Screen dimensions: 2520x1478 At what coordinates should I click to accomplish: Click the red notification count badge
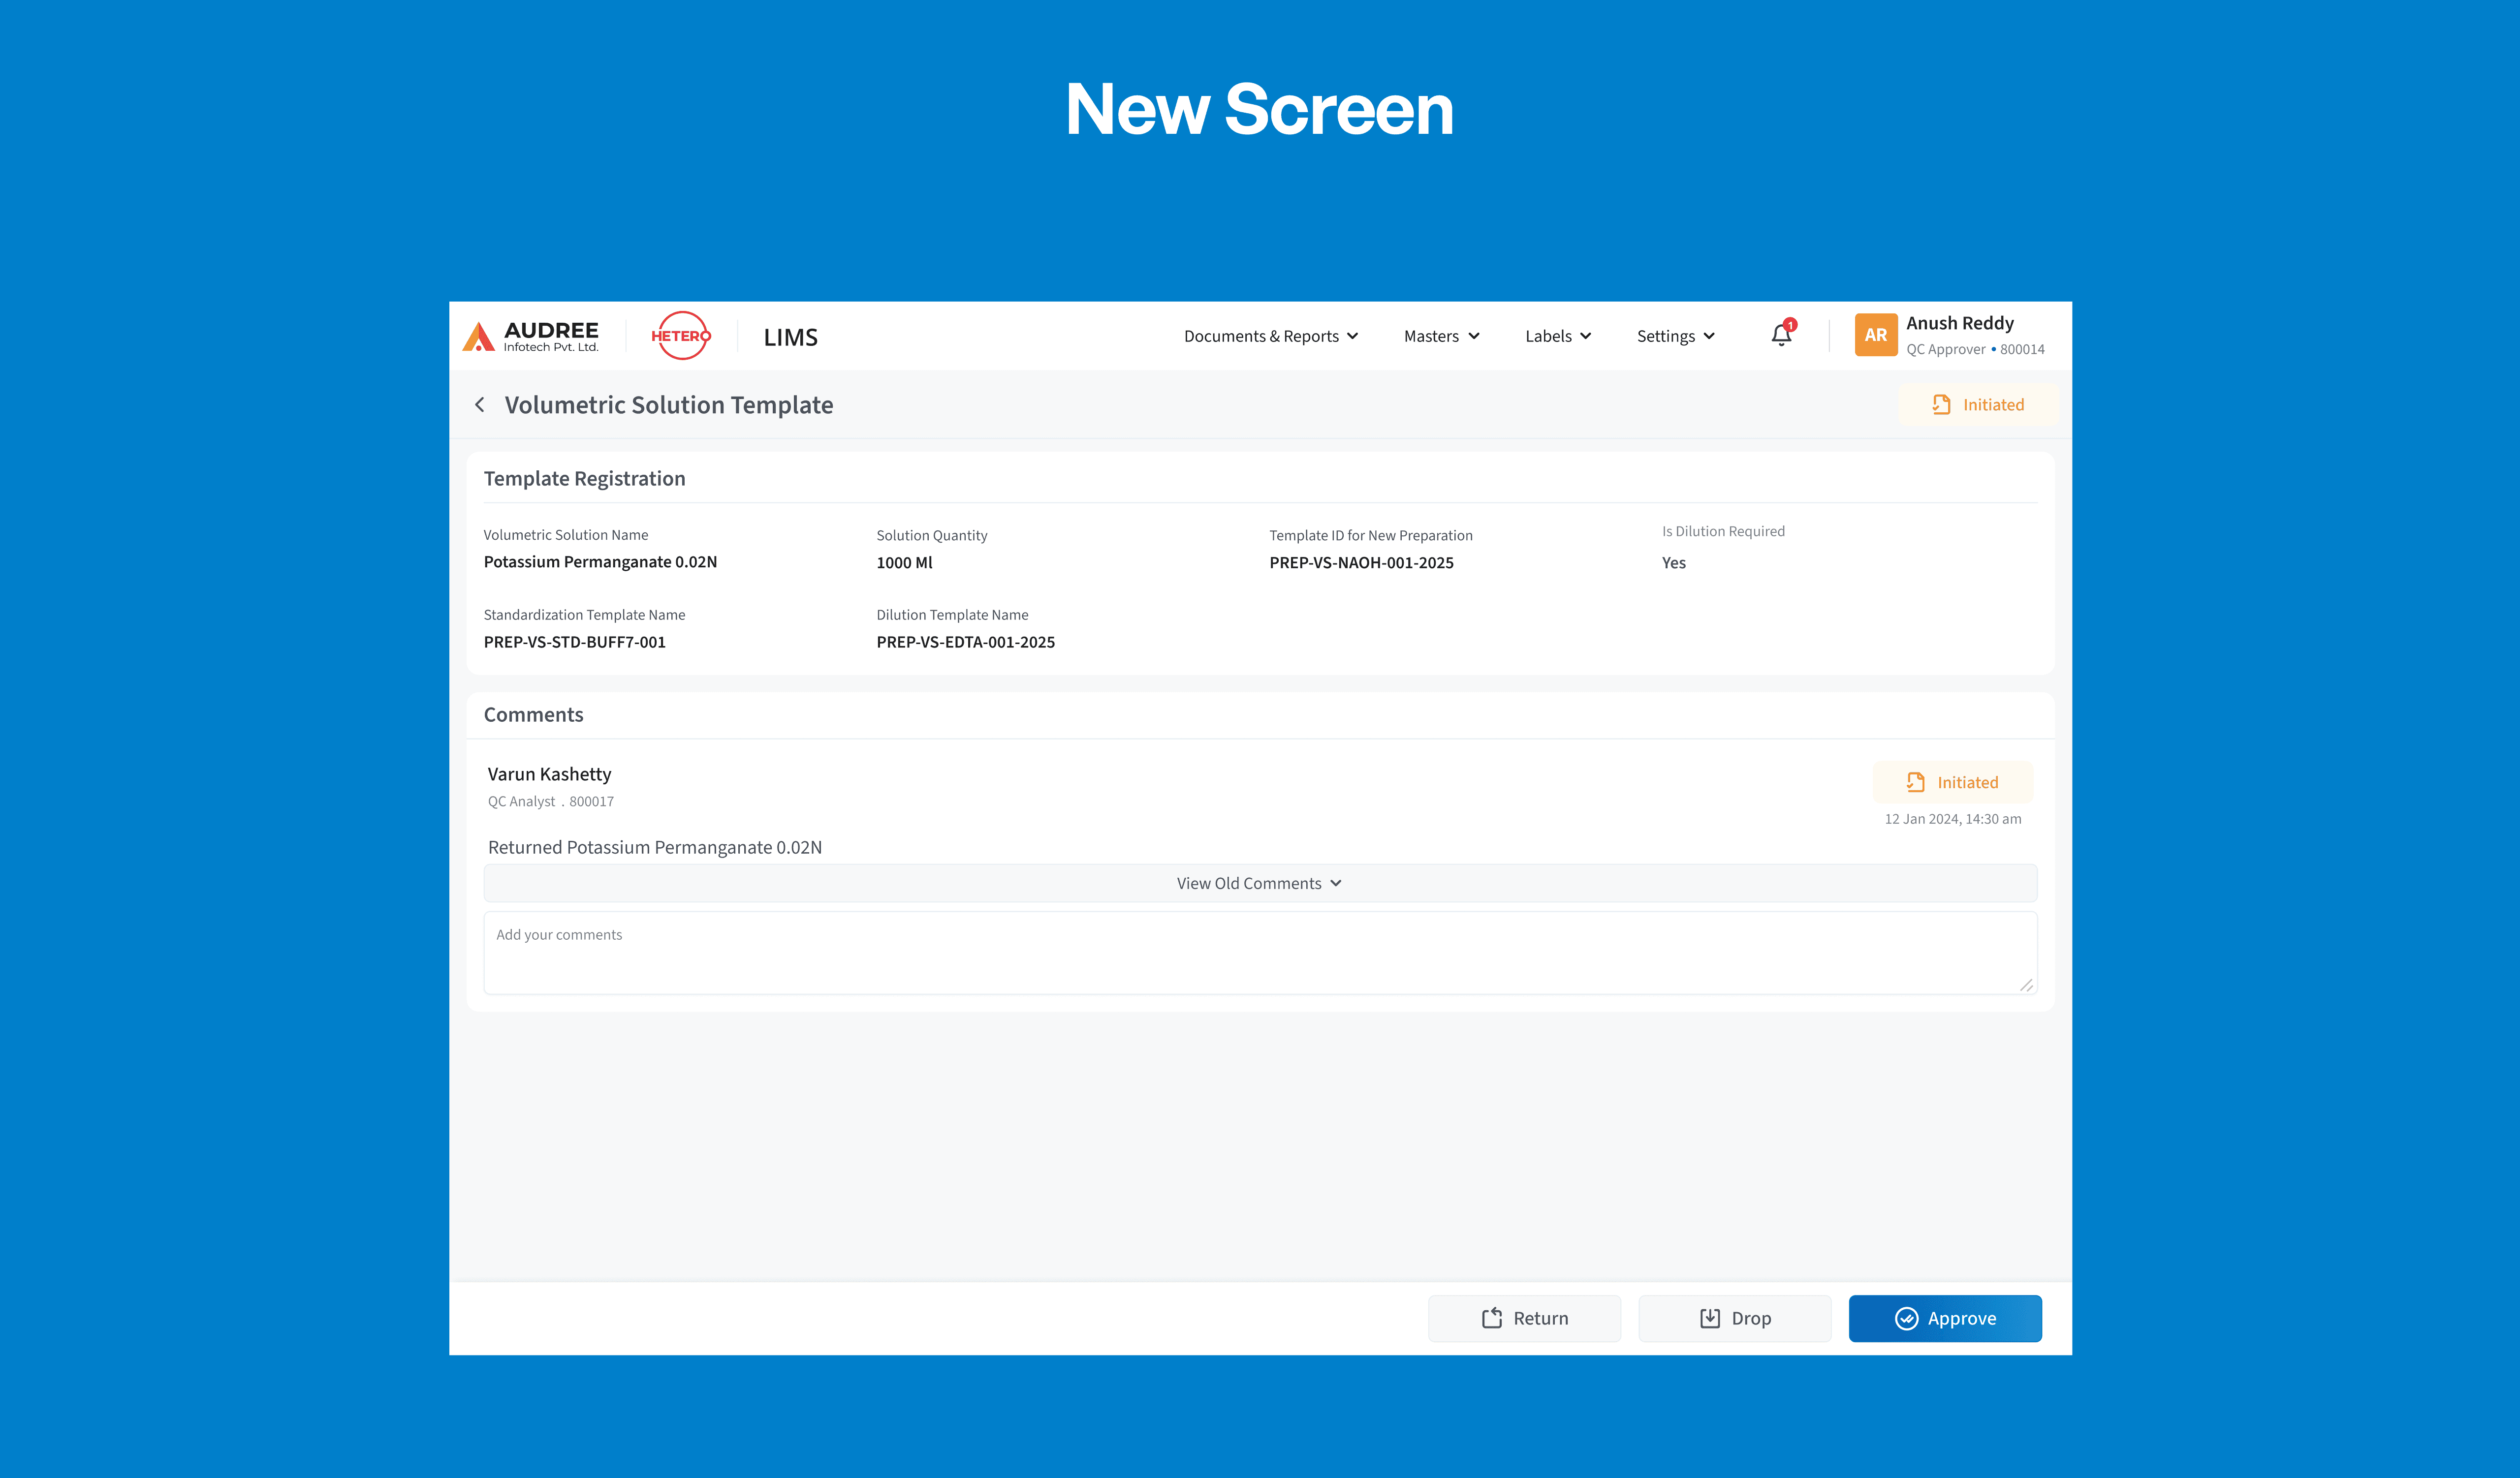1790,325
